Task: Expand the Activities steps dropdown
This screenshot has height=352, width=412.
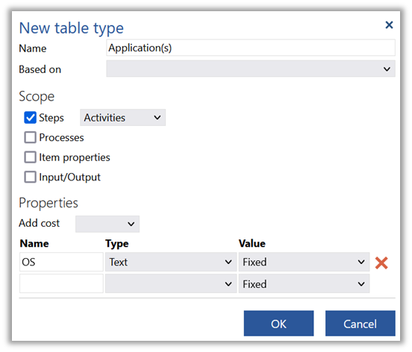Action: [122, 118]
